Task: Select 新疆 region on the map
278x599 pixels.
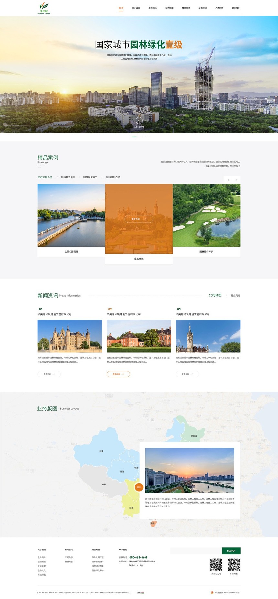Action: click(101, 451)
